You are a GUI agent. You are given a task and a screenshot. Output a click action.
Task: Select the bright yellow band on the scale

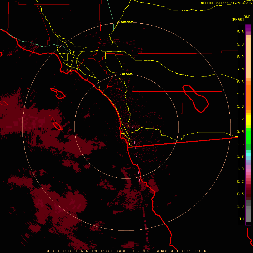[x=248, y=120]
